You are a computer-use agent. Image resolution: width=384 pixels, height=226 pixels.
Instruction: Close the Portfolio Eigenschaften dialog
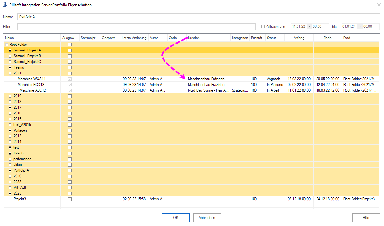click(x=379, y=5)
